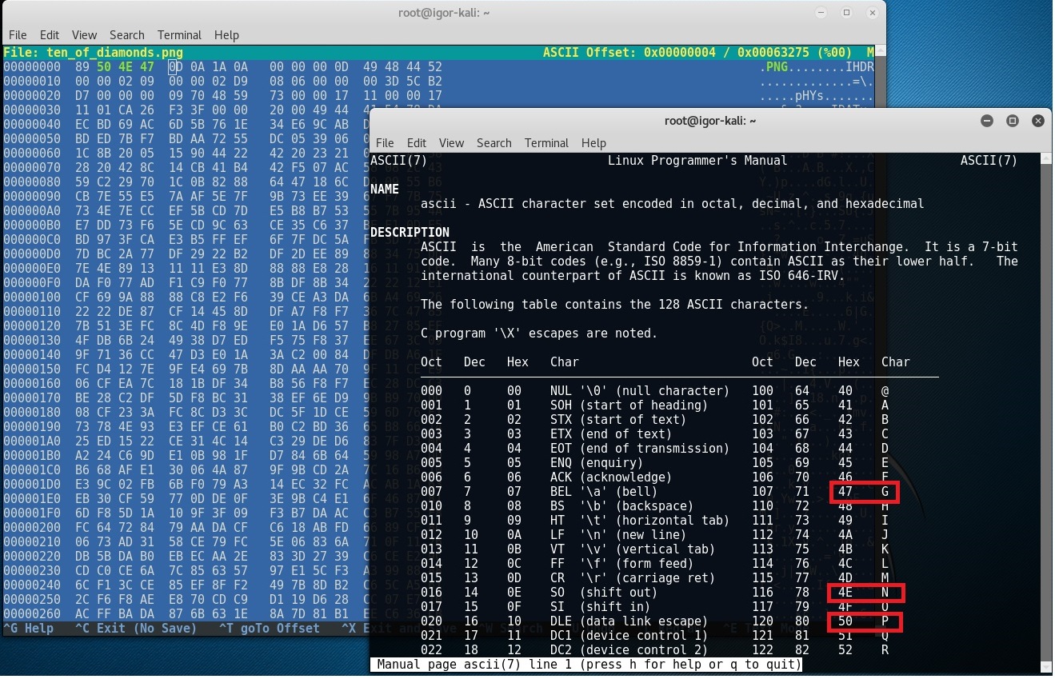Image resolution: width=1055 pixels, height=679 pixels.
Task: Click the man page window vertical scrollbar
Action: pyautogui.click(x=1046, y=400)
